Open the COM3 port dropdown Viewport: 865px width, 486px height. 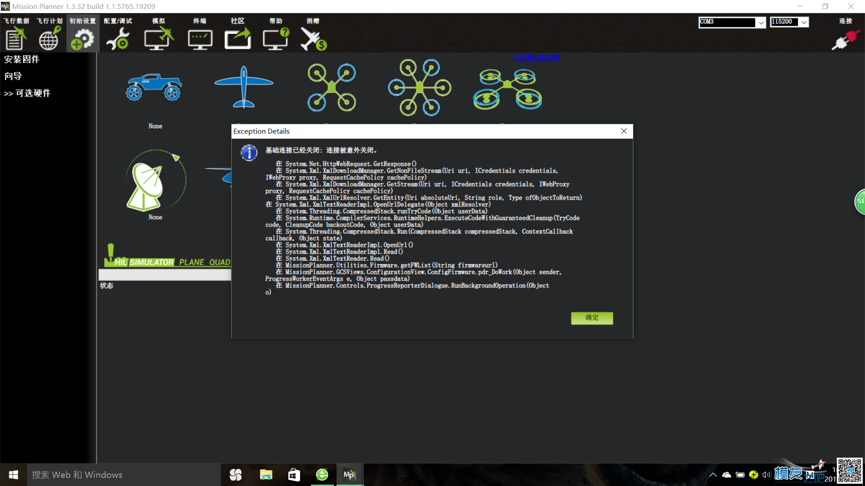[761, 22]
